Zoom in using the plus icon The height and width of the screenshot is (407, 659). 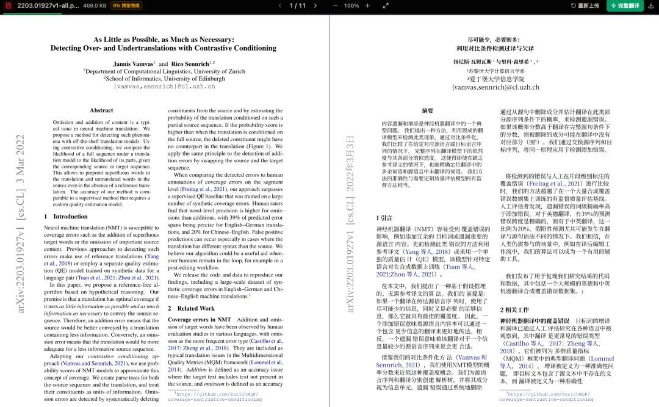pos(367,5)
